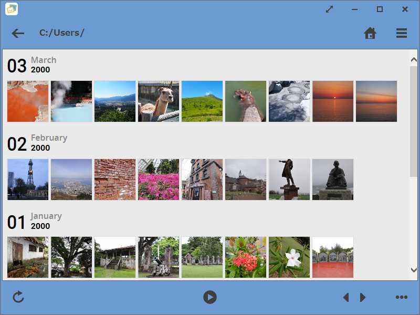Click the vertical scrollbar thumb
The width and height of the screenshot is (420, 315).
tap(414, 121)
